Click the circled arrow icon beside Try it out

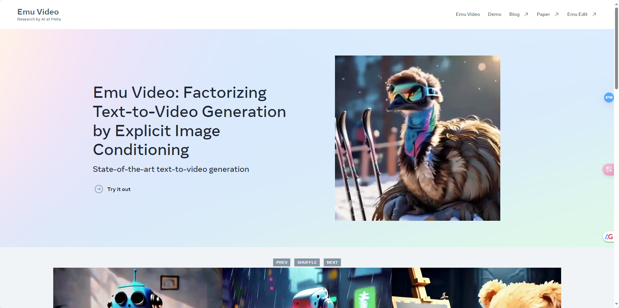pos(99,189)
